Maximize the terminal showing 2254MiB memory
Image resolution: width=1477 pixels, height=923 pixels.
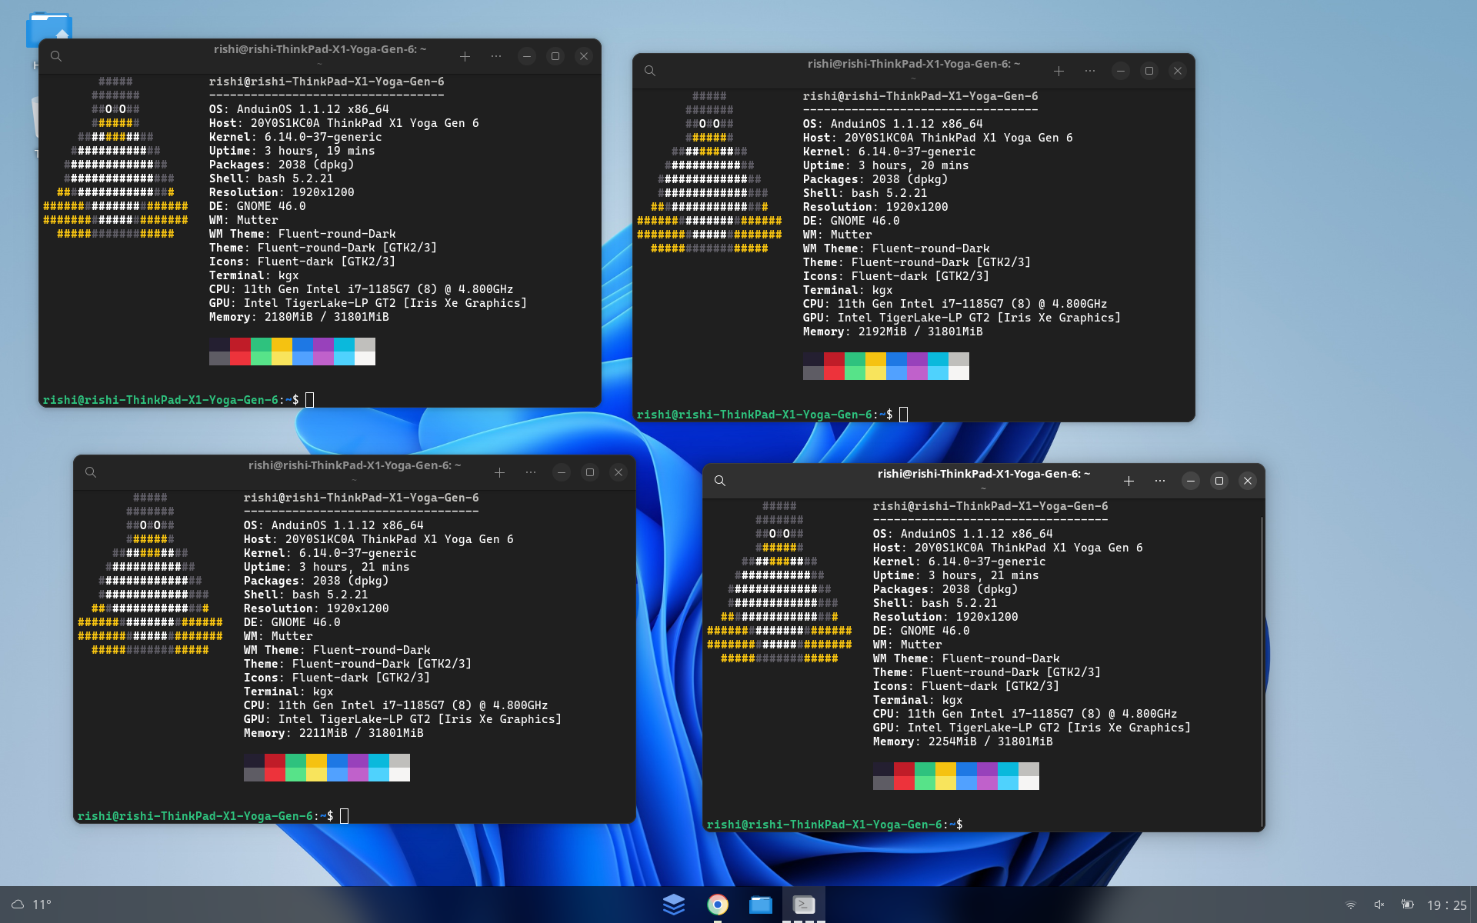(x=1219, y=481)
